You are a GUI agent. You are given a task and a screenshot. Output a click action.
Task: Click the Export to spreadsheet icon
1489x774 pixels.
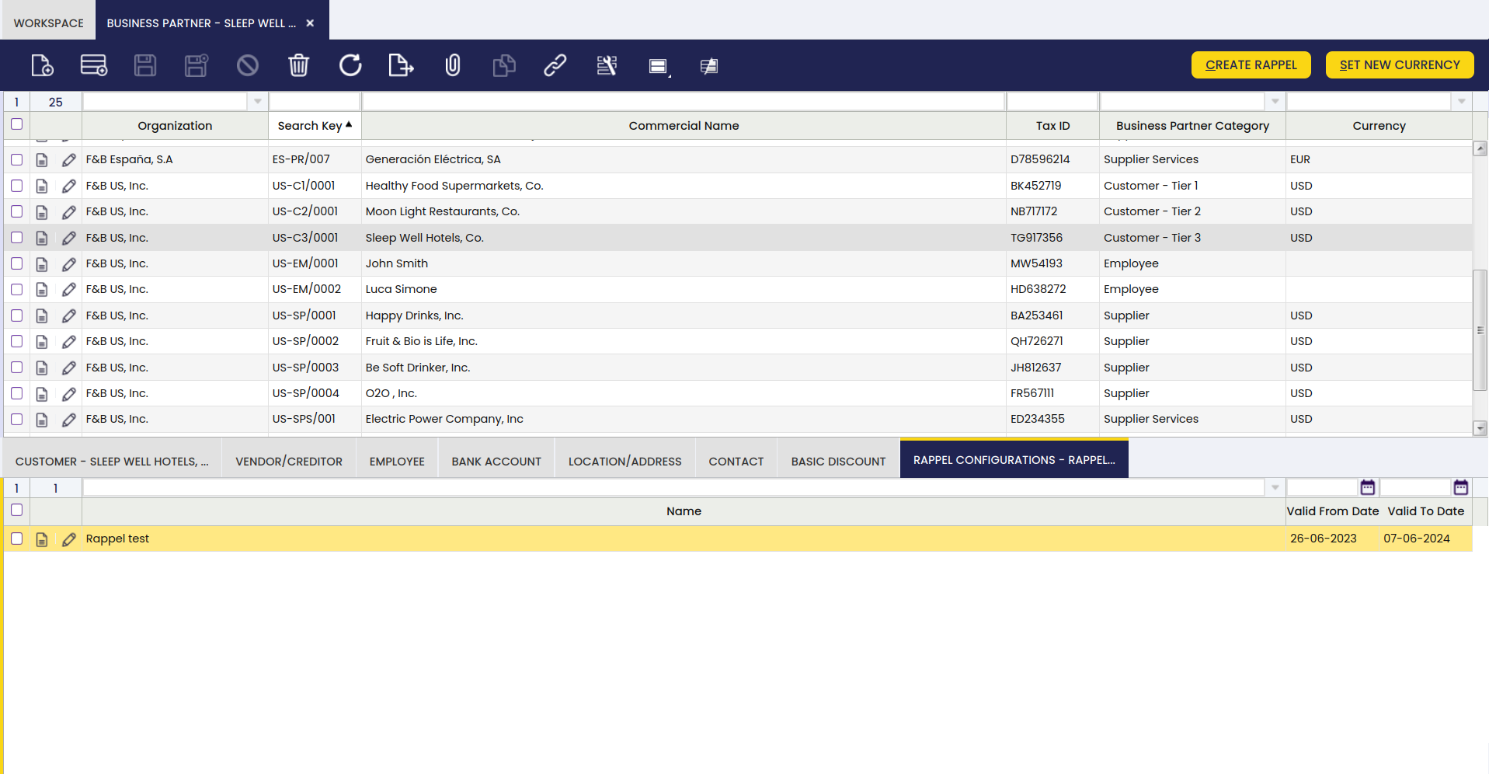tap(401, 65)
